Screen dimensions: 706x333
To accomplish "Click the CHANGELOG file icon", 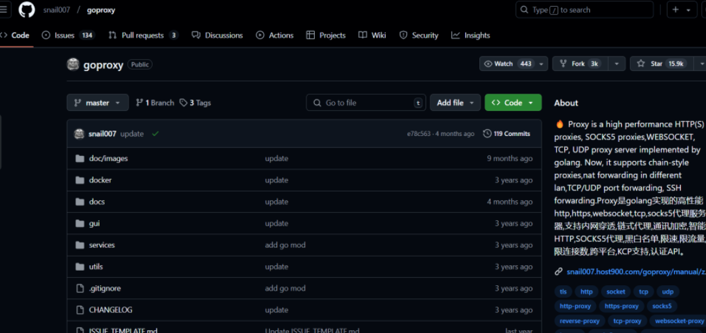I will coord(80,310).
